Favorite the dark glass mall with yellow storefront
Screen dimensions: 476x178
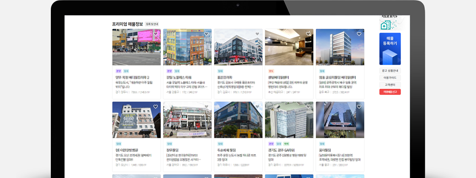pos(257,107)
